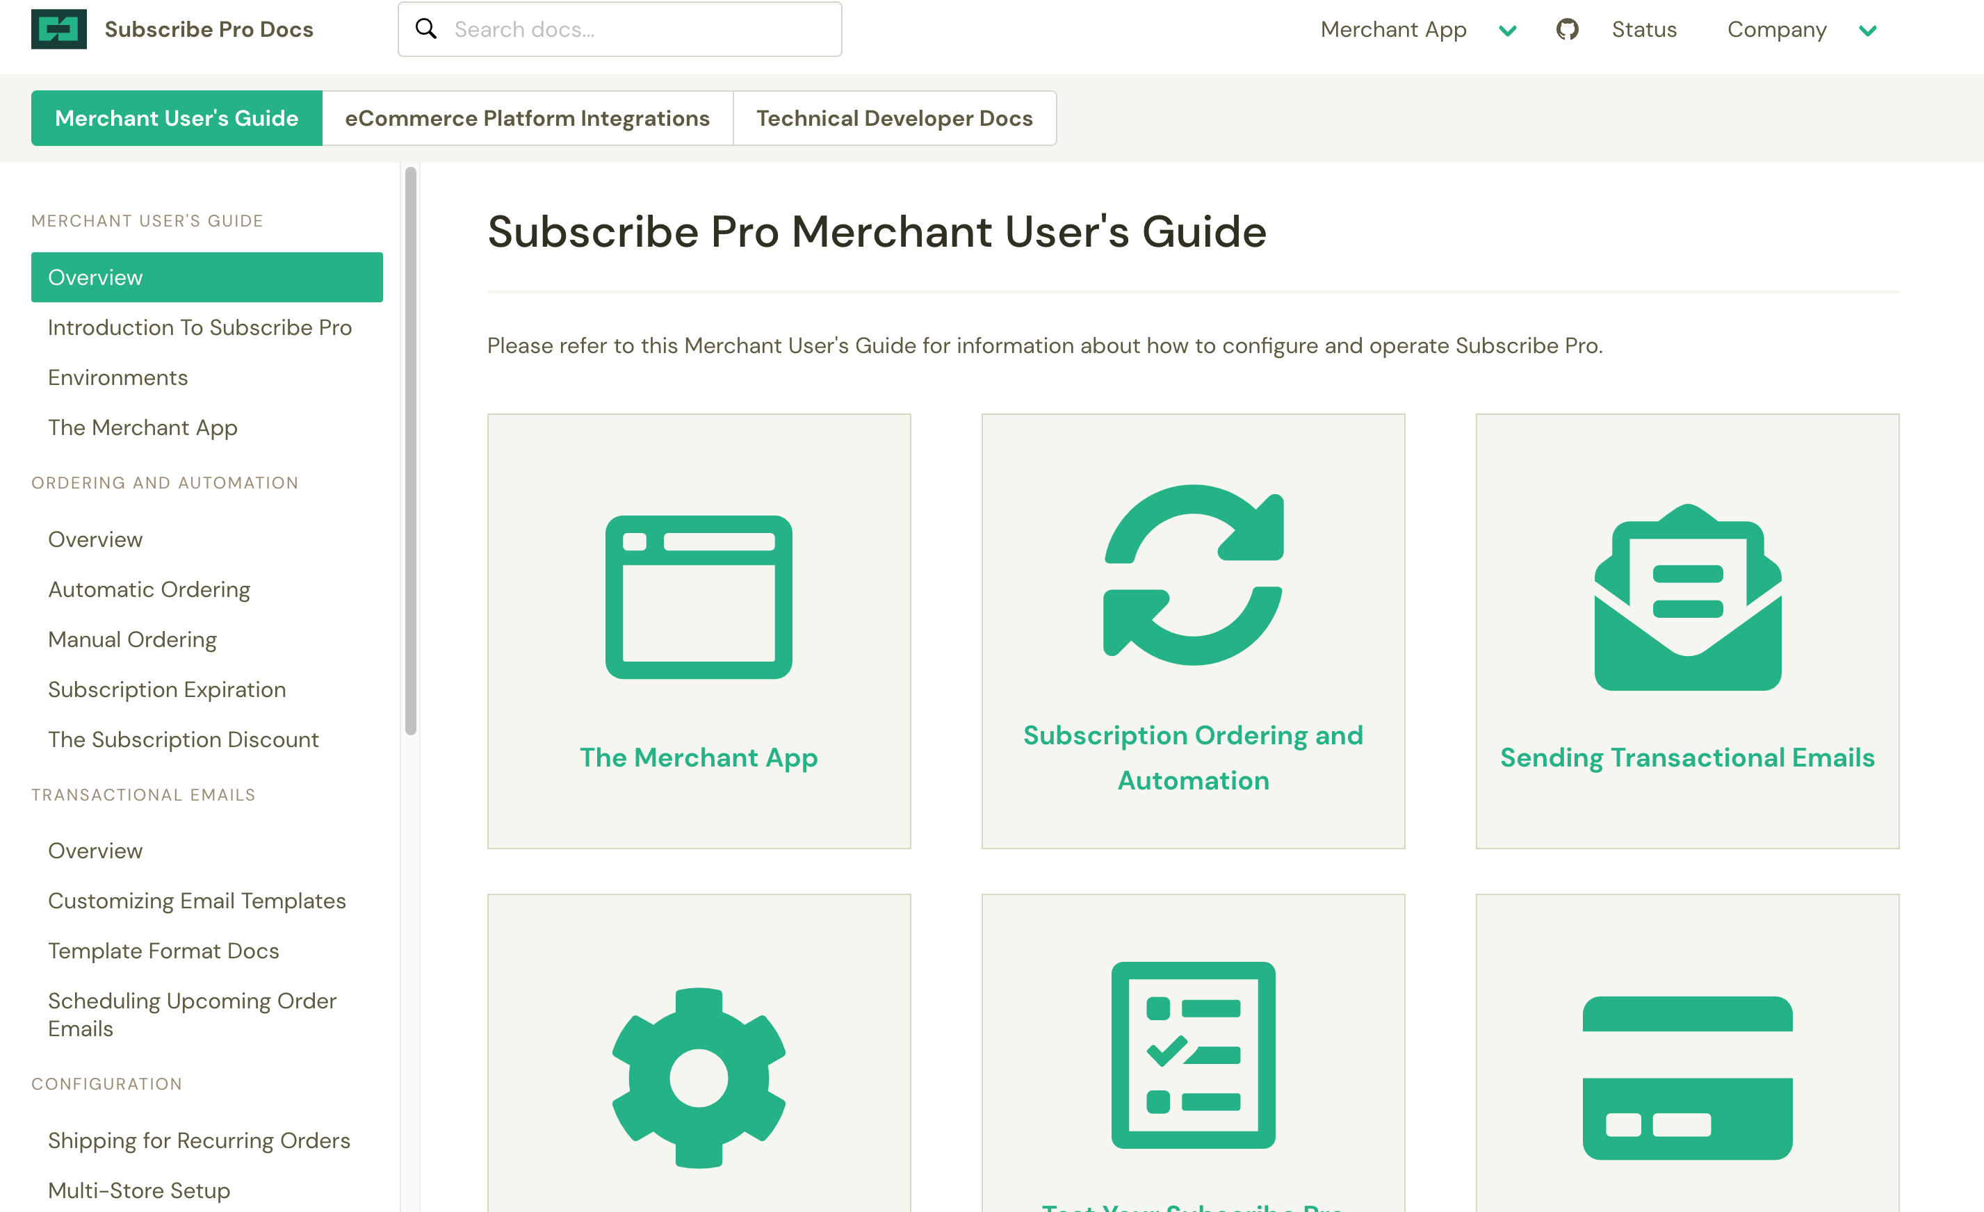Screen dimensions: 1984x1212
Task: Open The Subscription Discount page
Action: point(183,739)
